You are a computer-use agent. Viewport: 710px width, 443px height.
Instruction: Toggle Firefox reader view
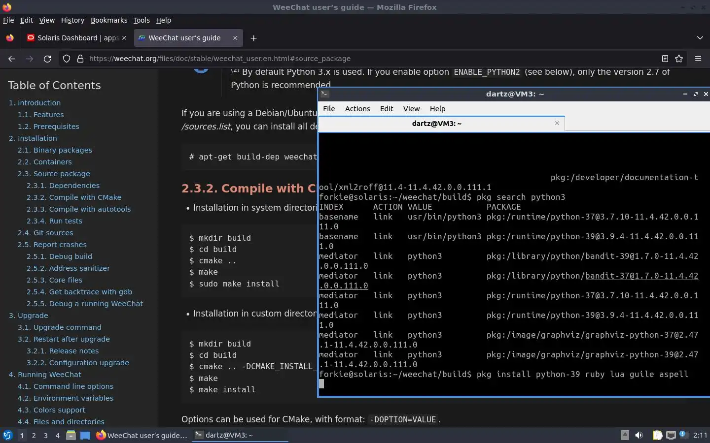click(665, 59)
